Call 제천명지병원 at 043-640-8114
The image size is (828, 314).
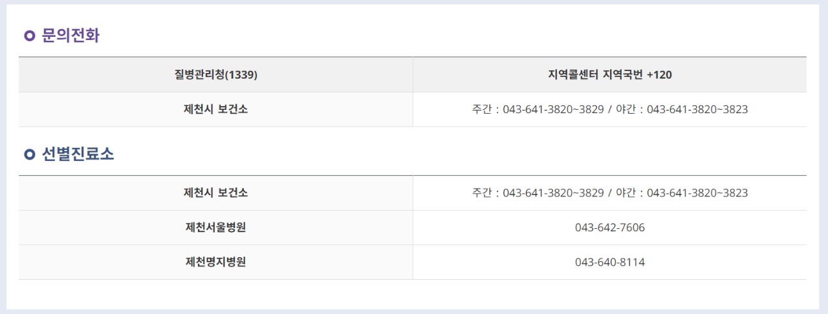click(x=609, y=262)
